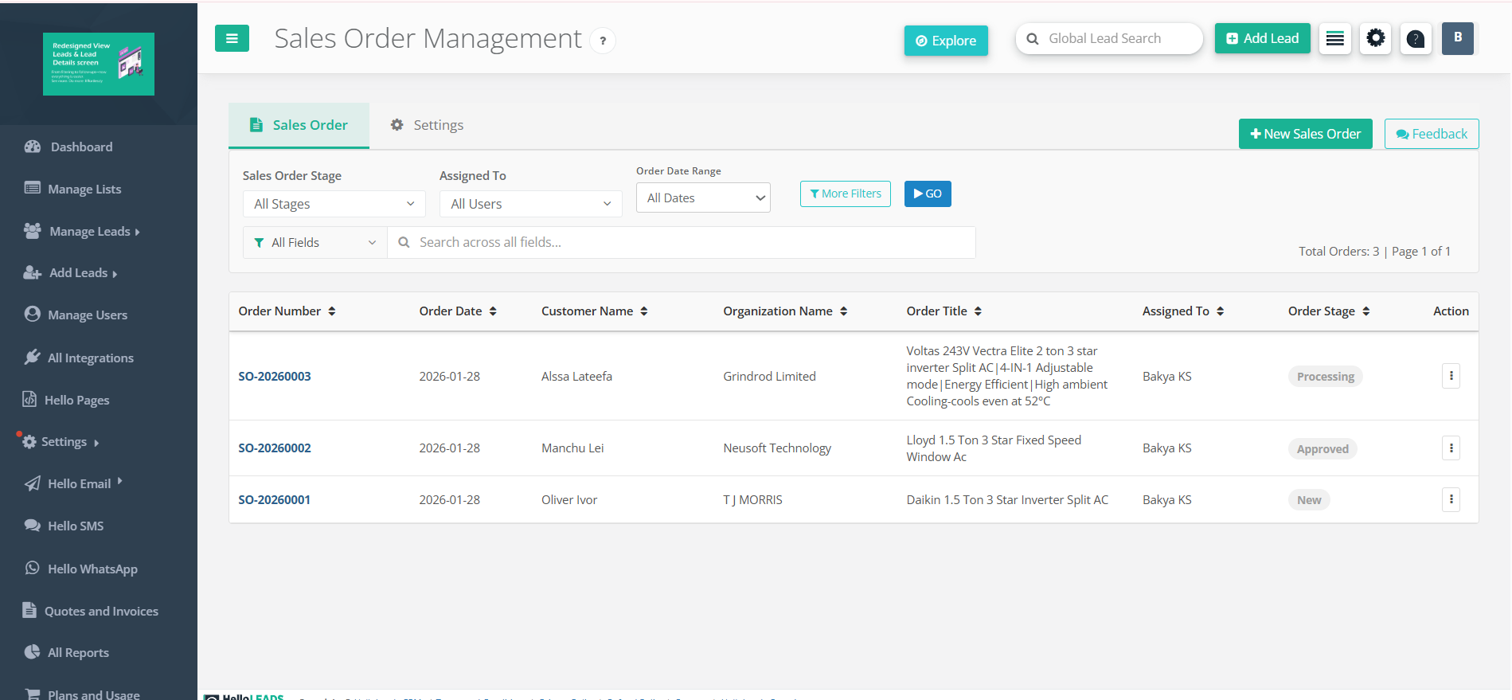This screenshot has height=700, width=1512.
Task: Open order link SO-20260001
Action: (x=275, y=500)
